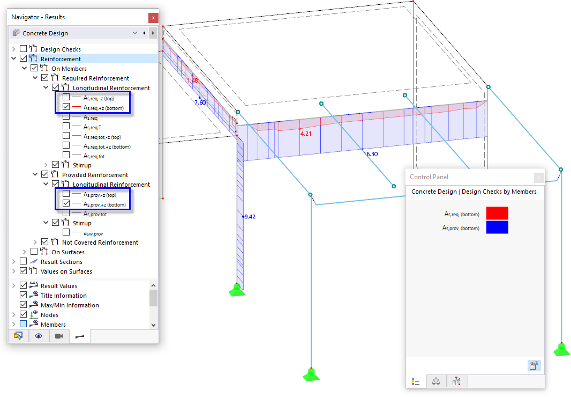Enable the As,prov,-z (top) checkbox
Image resolution: width=571 pixels, height=397 pixels.
click(x=66, y=194)
